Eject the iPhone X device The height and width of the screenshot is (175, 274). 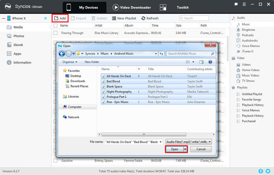tap(46, 18)
